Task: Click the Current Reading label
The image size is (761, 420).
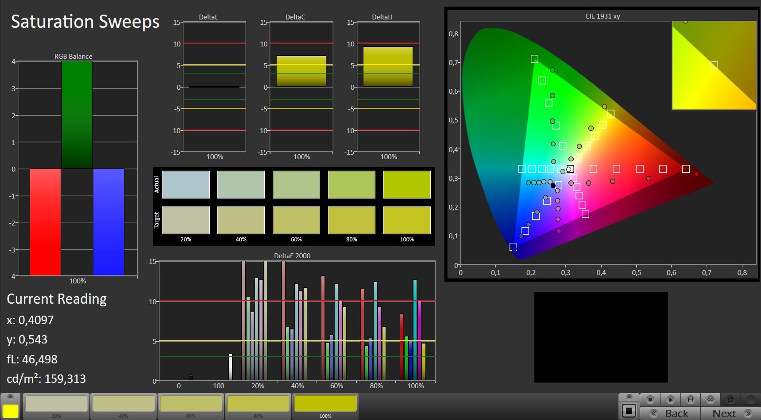Action: pos(57,299)
